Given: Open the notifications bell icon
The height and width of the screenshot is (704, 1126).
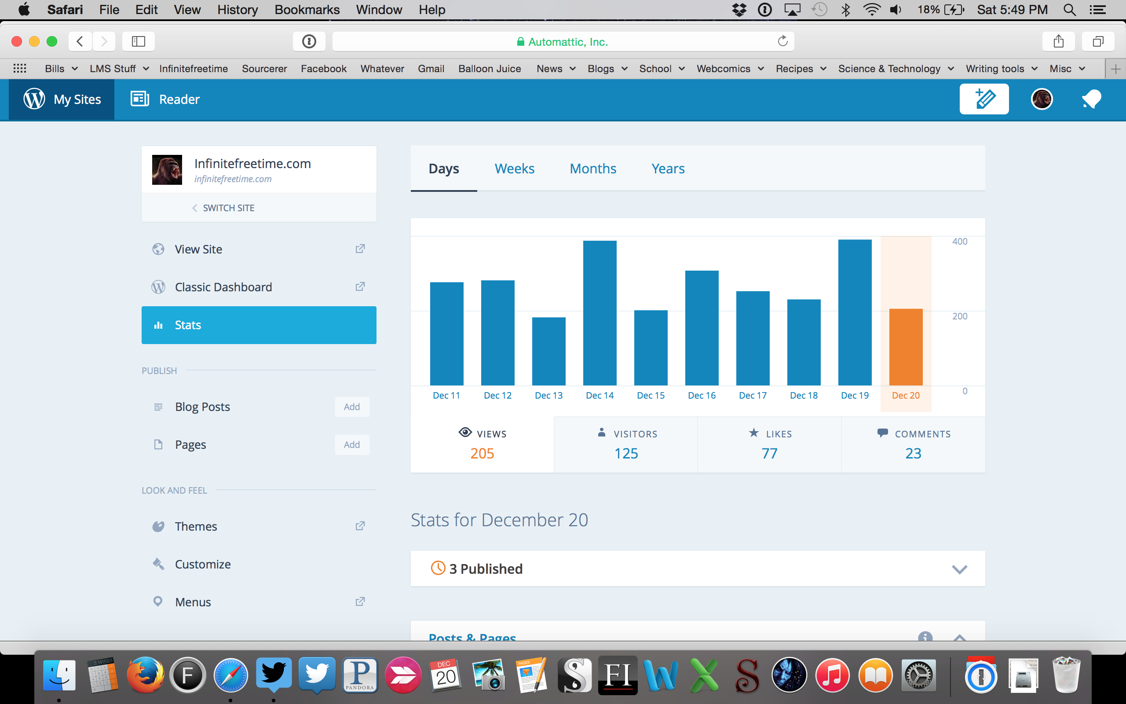Looking at the screenshot, I should (x=1091, y=99).
